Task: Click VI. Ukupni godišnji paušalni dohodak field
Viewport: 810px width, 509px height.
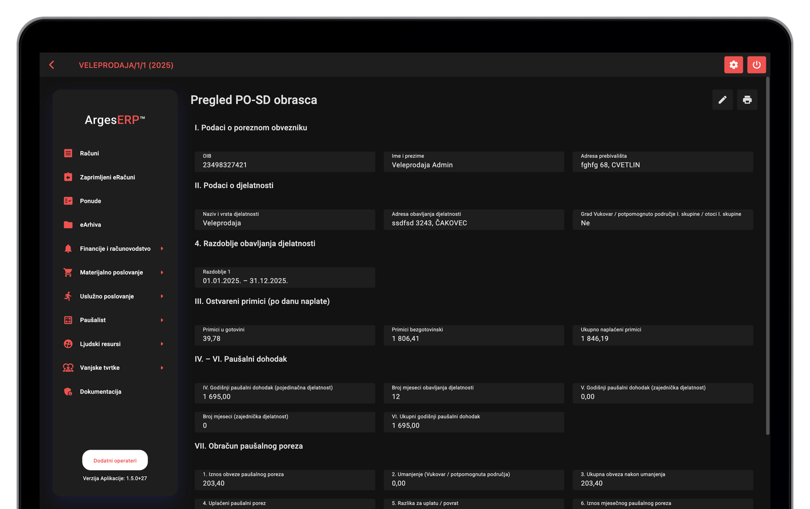Action: point(474,422)
